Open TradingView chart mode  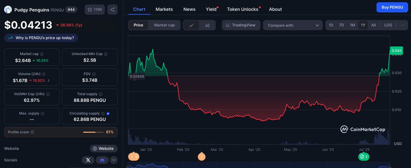pos(241,25)
